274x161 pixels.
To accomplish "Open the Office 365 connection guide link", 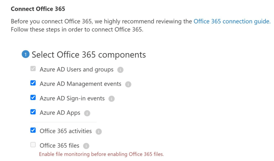I will coord(232,21).
